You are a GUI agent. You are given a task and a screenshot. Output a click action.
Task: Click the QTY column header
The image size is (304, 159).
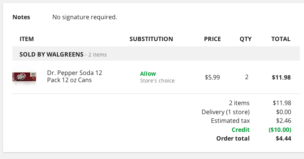(x=245, y=39)
